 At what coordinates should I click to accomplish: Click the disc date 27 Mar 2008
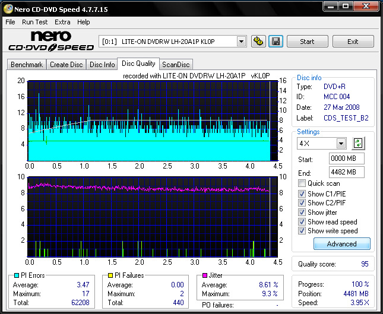pos(341,107)
